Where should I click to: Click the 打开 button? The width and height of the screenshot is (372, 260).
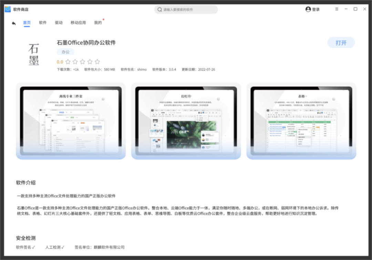pos(341,43)
